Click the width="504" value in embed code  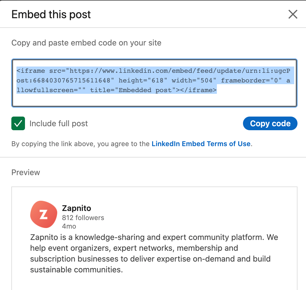(192, 80)
